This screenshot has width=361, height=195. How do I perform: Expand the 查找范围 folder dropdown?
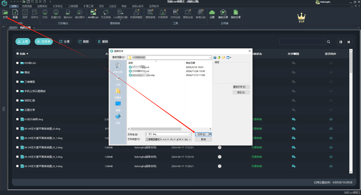(210, 57)
